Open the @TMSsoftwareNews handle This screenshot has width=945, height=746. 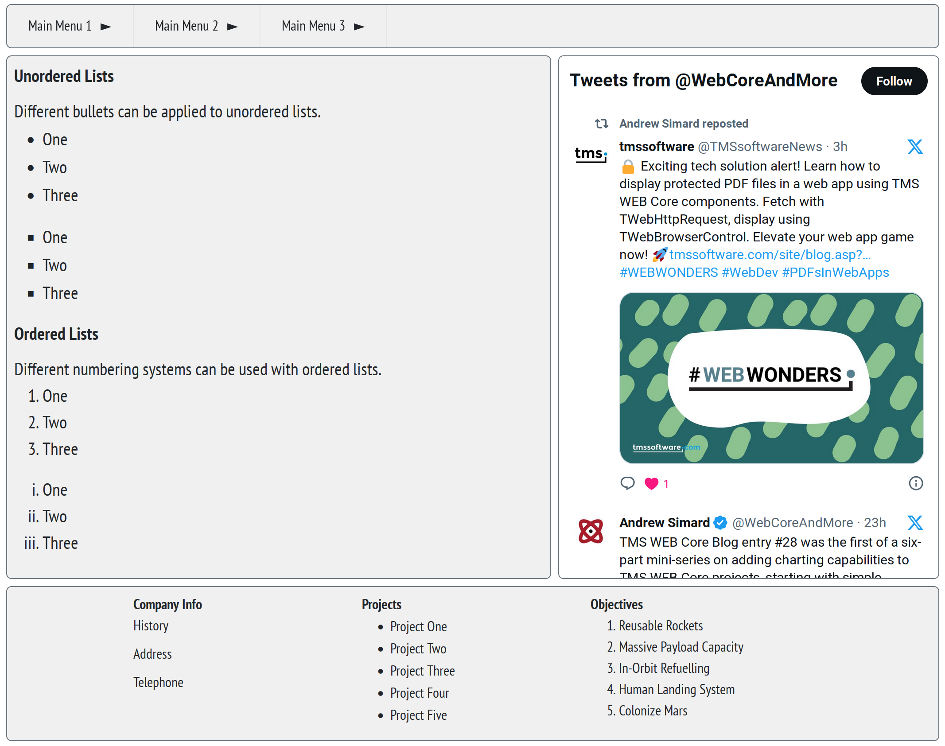click(760, 147)
